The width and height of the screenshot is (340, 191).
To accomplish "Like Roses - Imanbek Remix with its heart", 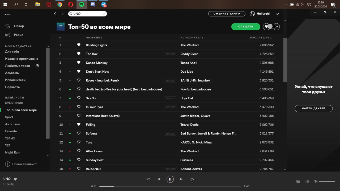I will 79,80.
